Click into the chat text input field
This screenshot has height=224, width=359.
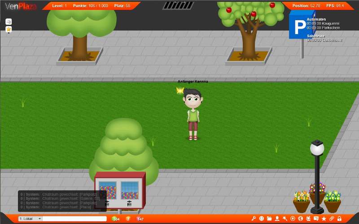74,219
